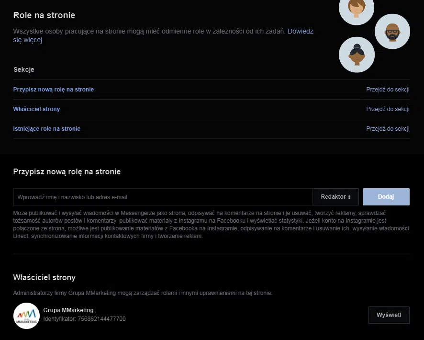424x340 pixels.
Task: Click the Role na stronie heading
Action: 44,15
